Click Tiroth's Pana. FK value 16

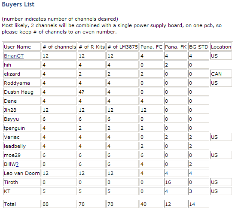tap(176, 182)
